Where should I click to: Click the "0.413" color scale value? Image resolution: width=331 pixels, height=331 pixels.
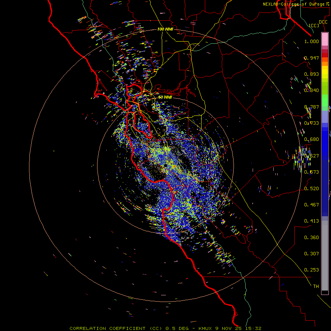(x=312, y=221)
